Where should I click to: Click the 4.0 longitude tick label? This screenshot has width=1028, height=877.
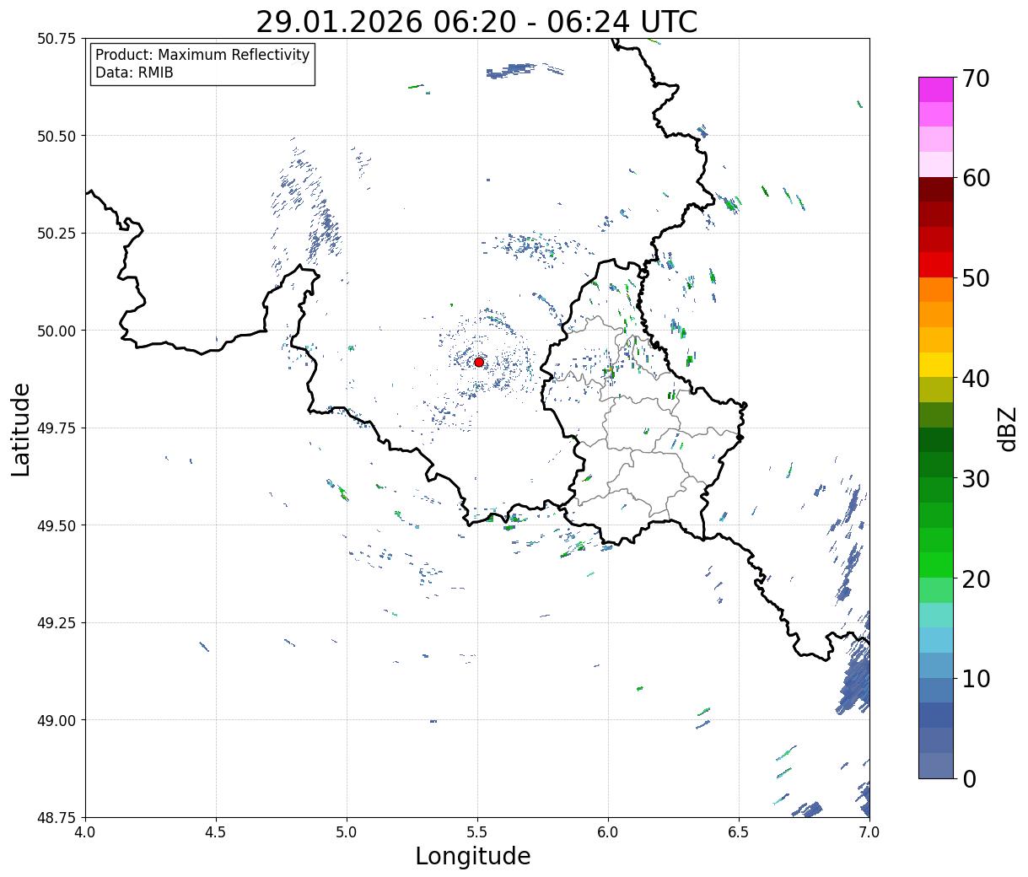click(85, 832)
